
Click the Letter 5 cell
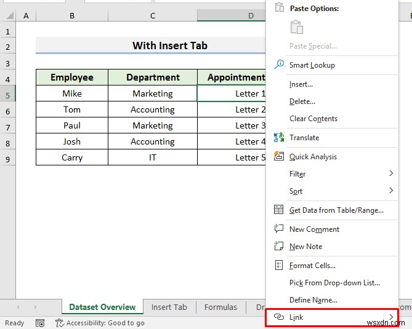(232, 157)
